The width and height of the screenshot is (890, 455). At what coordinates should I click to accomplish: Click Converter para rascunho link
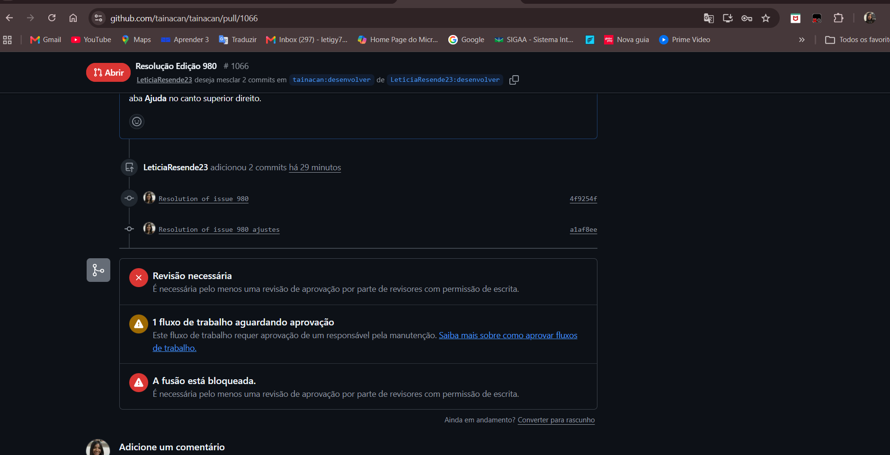[x=556, y=420]
